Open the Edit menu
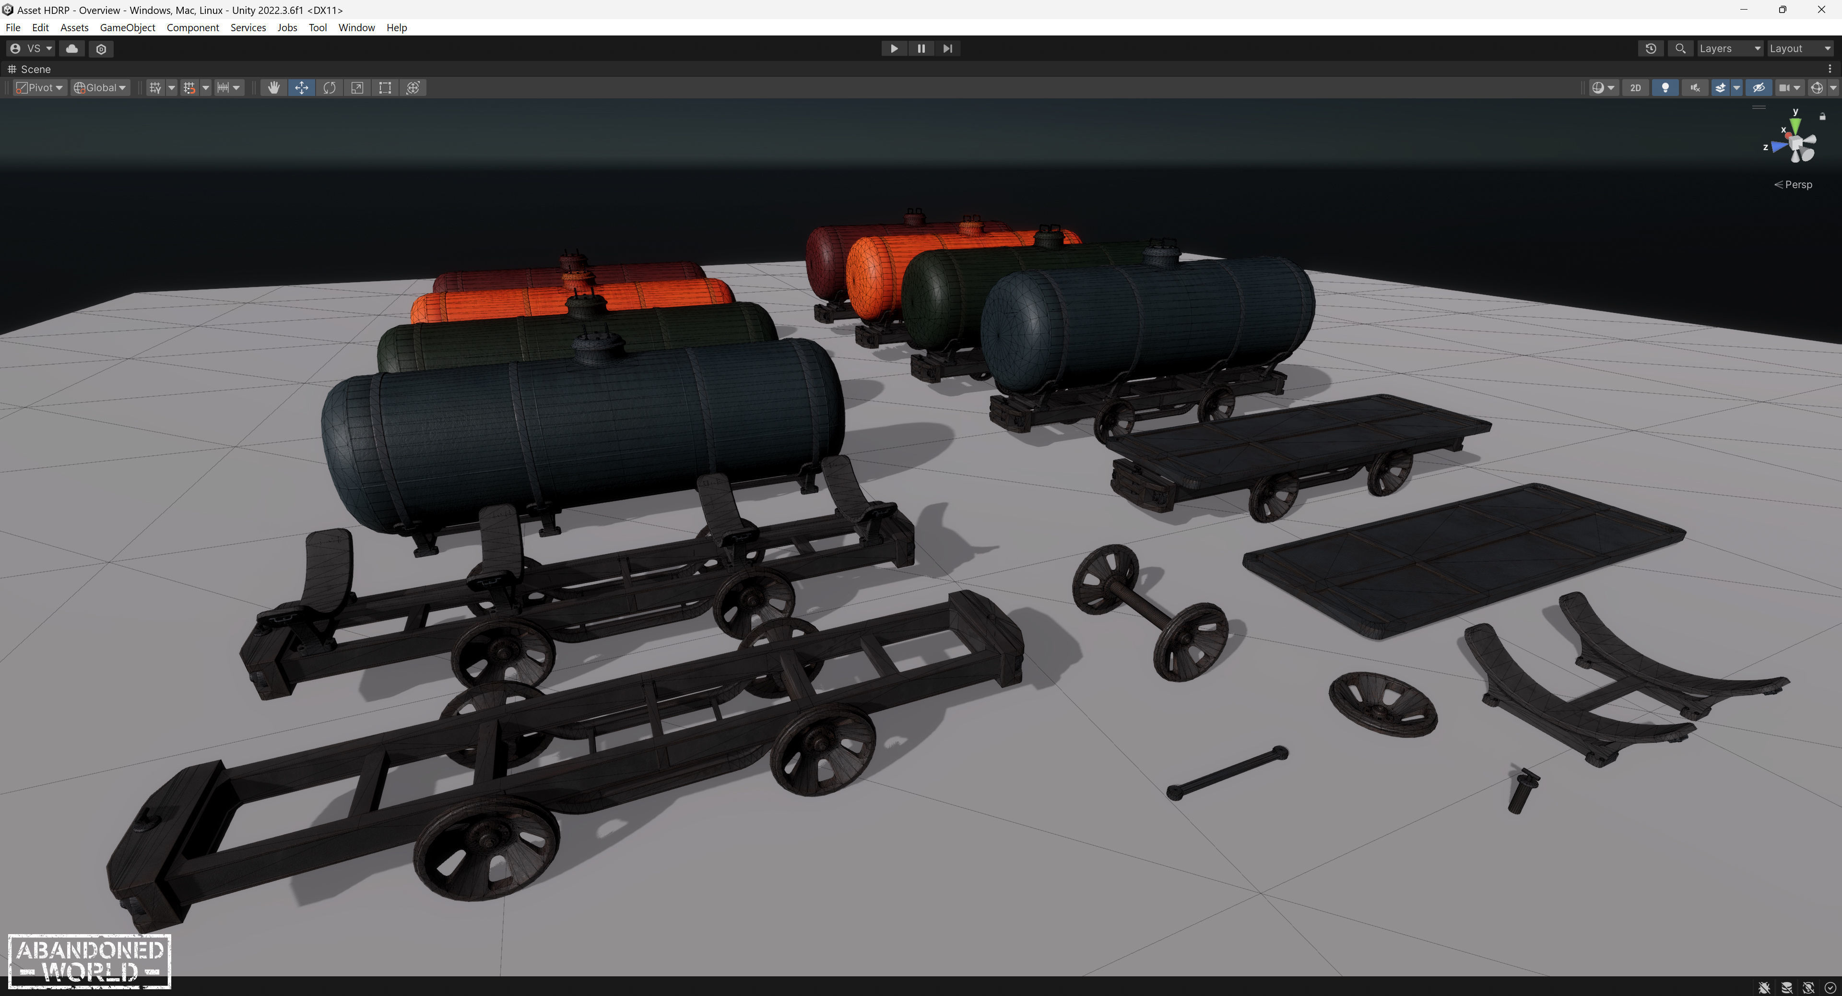 (x=40, y=27)
